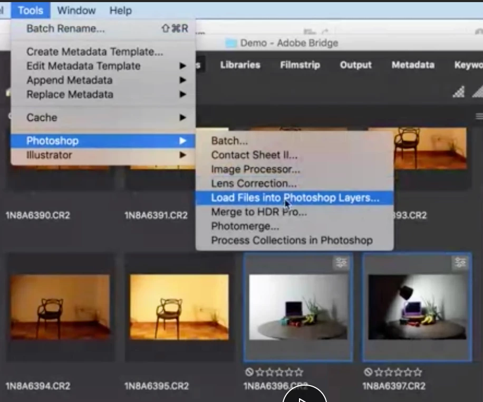The height and width of the screenshot is (402, 483).
Task: Select thumbnail 1N8A6396.CR2 with laptop
Action: pyautogui.click(x=298, y=307)
